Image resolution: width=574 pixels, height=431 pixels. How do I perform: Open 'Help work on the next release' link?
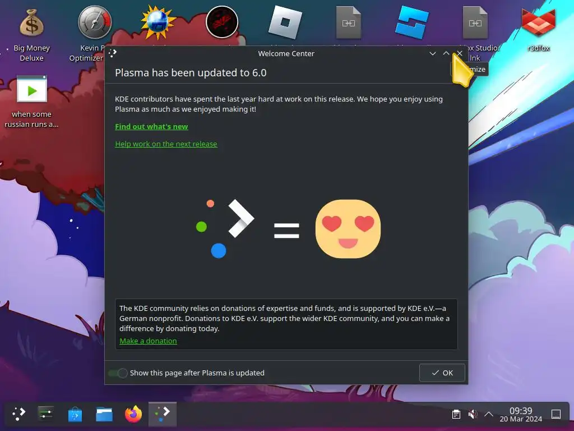166,144
